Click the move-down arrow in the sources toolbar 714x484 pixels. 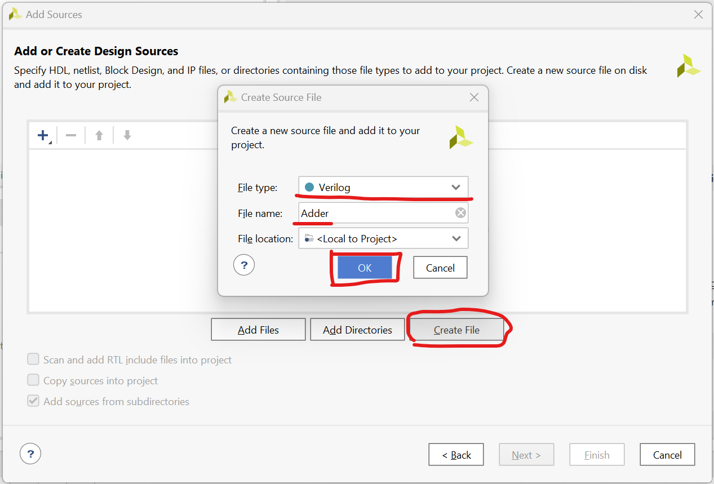127,135
